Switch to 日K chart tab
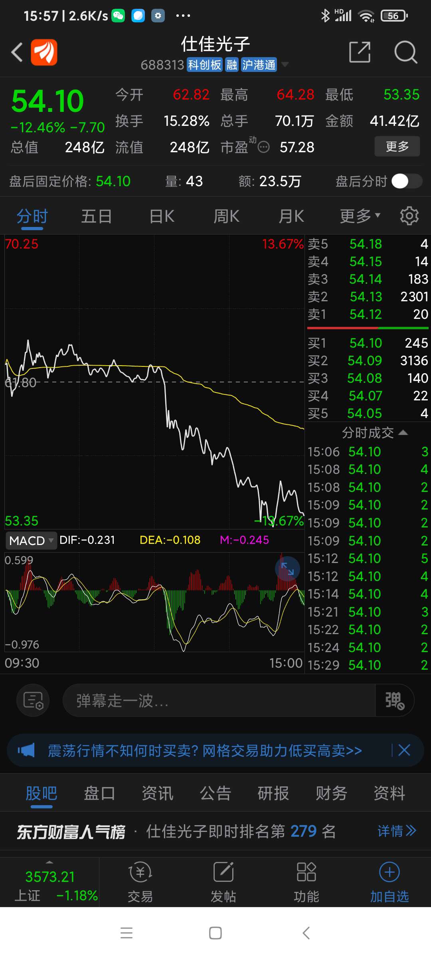The height and width of the screenshot is (959, 431). pos(162,216)
